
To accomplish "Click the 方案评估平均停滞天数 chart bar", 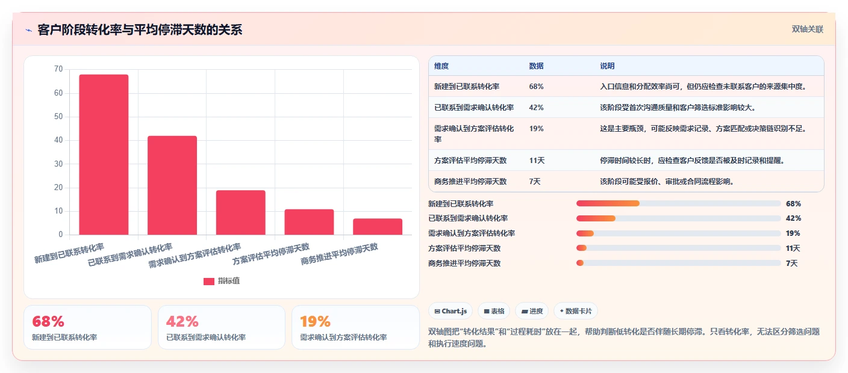I will [x=309, y=222].
